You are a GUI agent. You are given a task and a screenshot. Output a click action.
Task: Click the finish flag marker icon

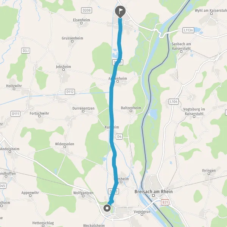point(120,12)
